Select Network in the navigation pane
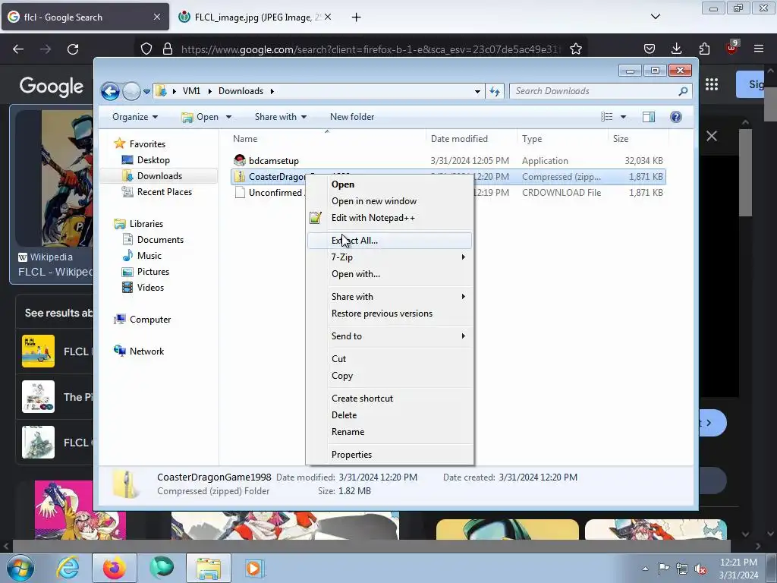Image resolution: width=777 pixels, height=583 pixels. coord(146,351)
